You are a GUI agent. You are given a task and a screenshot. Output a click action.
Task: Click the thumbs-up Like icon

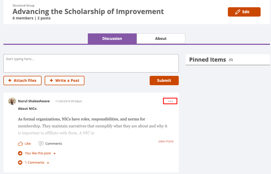point(20,143)
